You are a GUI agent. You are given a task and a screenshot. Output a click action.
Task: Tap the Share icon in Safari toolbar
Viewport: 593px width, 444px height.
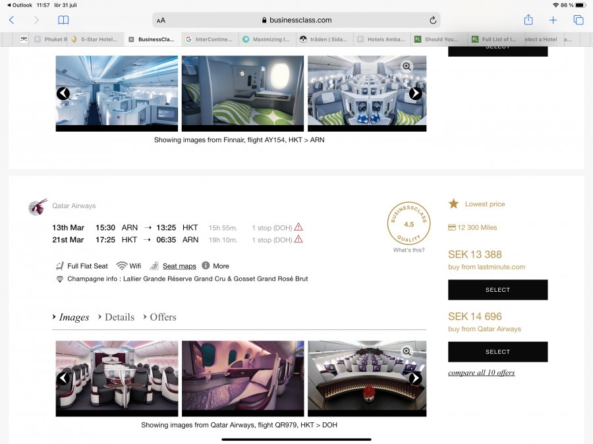tap(528, 20)
